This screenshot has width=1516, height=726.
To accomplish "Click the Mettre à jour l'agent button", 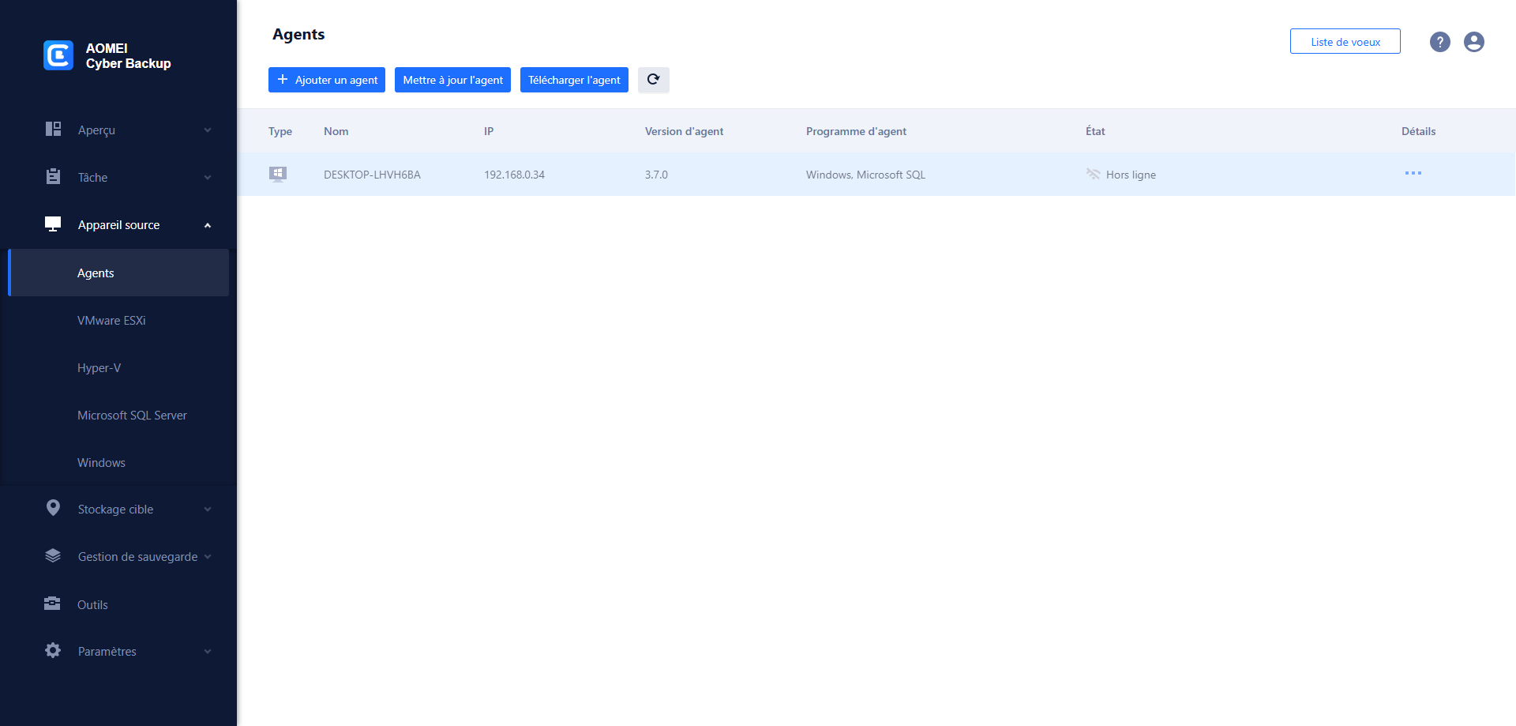I will [x=452, y=80].
